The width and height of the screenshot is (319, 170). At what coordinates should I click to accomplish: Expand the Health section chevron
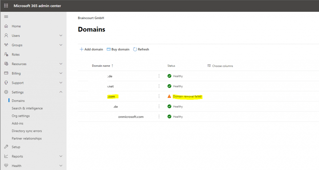point(61,166)
